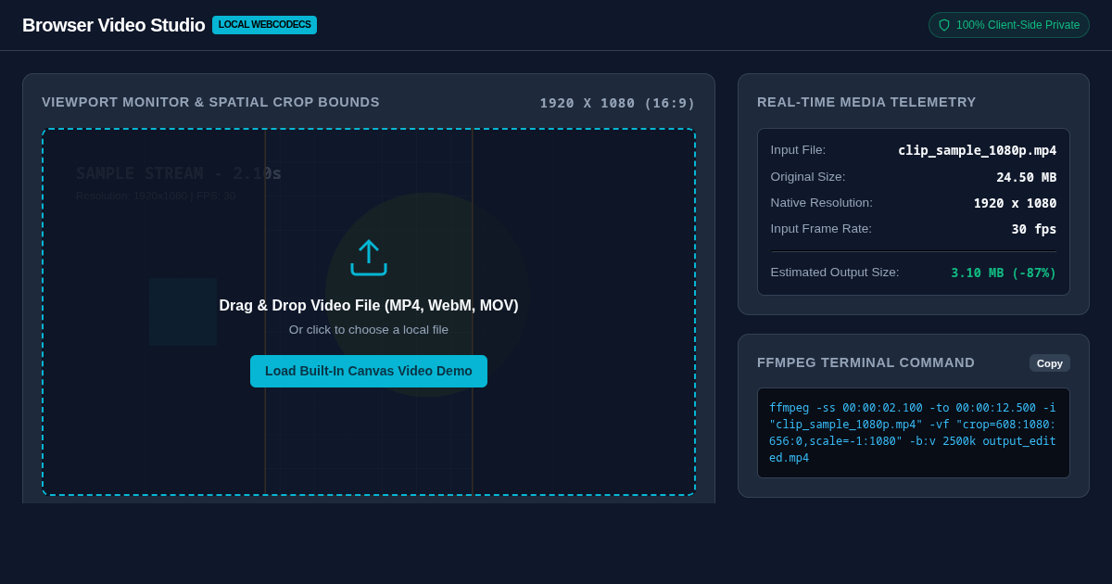Click the 1920 x 1080 native resolution value
Viewport: 1112px width, 584px height.
pyautogui.click(x=1015, y=203)
